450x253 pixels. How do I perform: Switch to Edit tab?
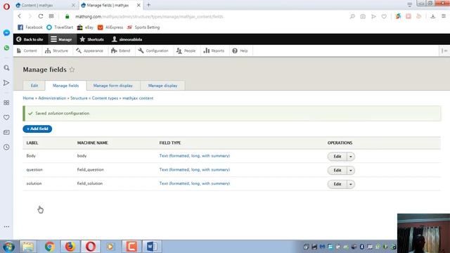pyautogui.click(x=34, y=86)
